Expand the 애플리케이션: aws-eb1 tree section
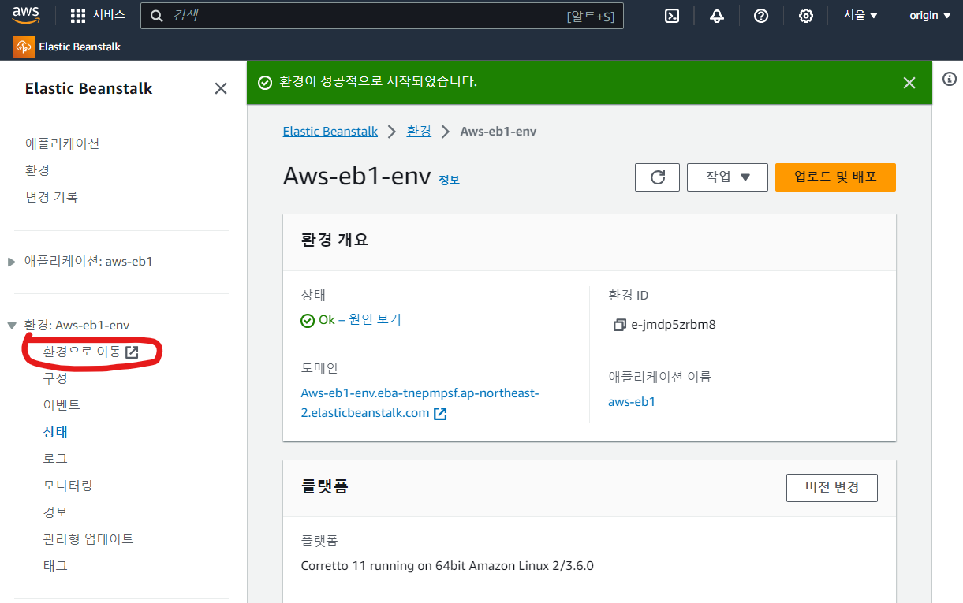Viewport: 963px width, 603px height. [x=11, y=262]
